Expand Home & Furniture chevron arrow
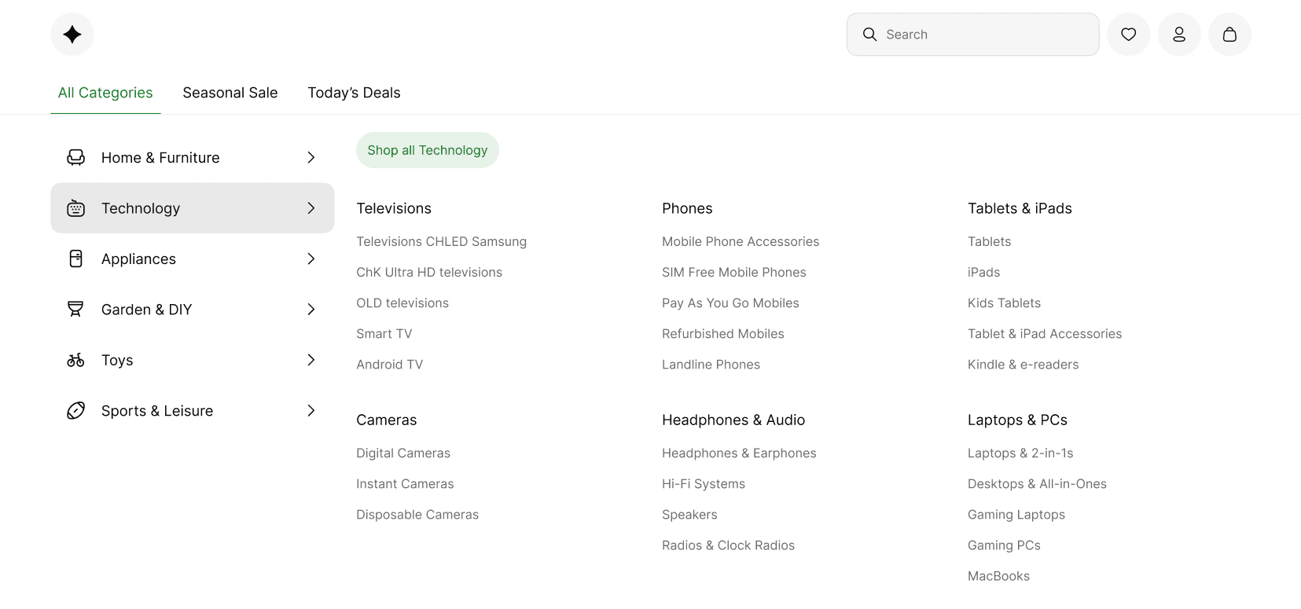1301x609 pixels. [x=311, y=157]
